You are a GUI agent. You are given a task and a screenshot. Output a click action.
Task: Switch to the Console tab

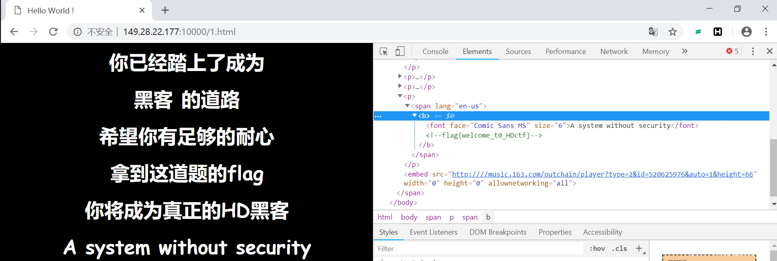pos(435,52)
